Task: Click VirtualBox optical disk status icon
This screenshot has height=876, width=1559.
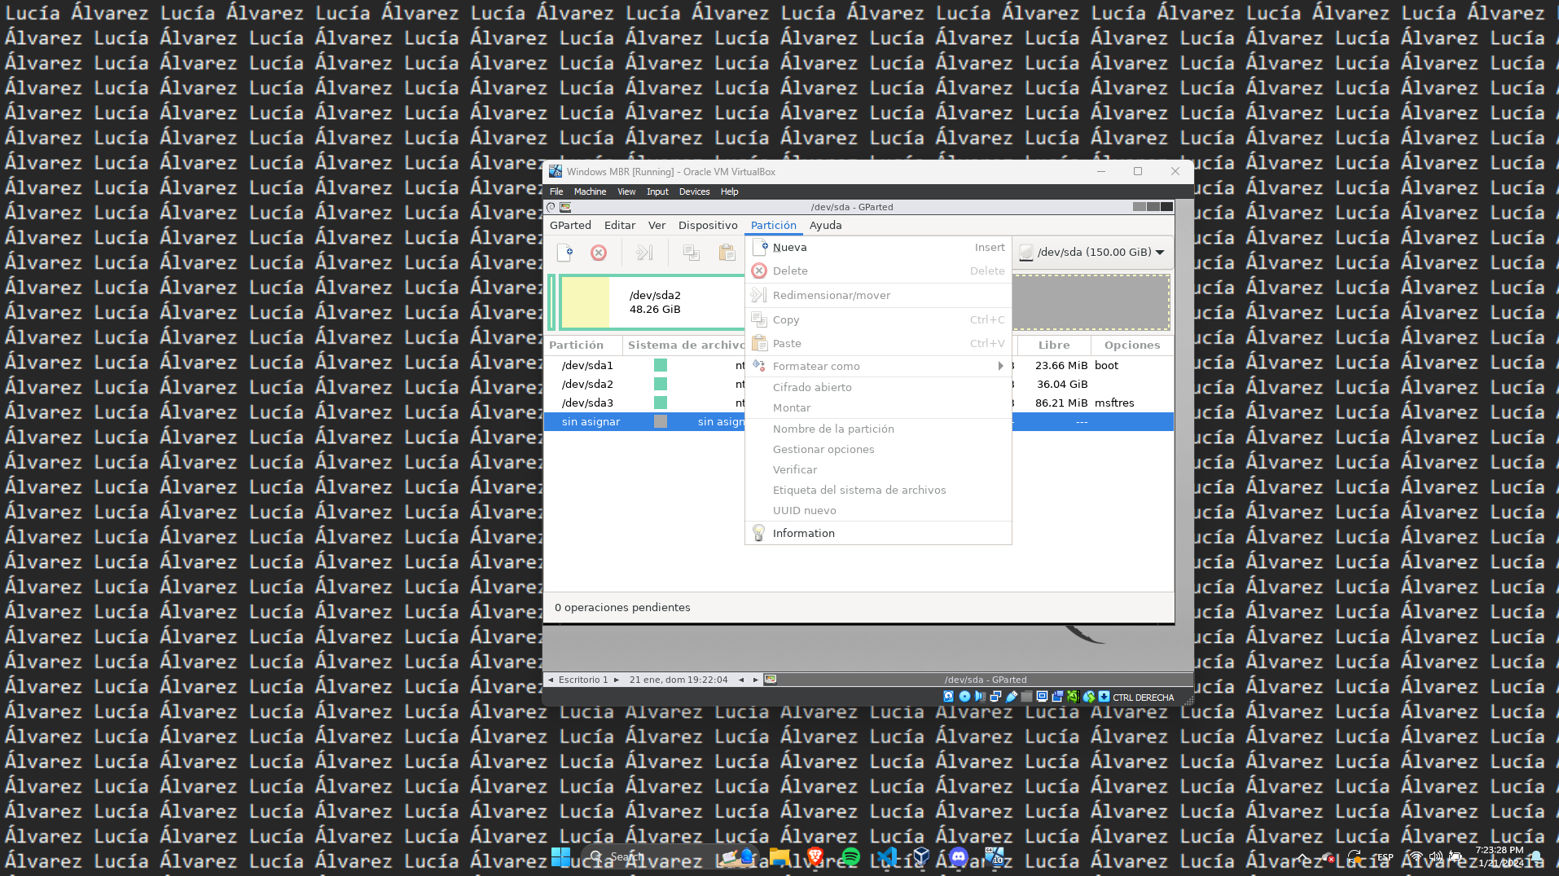Action: tap(964, 697)
